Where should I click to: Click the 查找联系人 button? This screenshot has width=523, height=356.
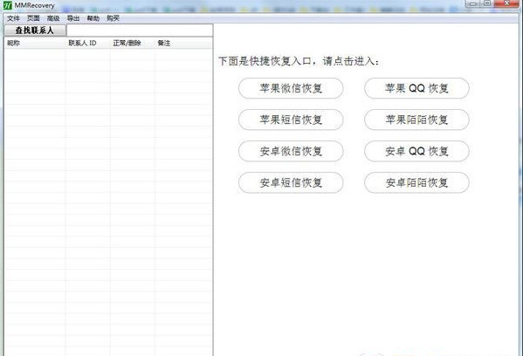point(35,31)
